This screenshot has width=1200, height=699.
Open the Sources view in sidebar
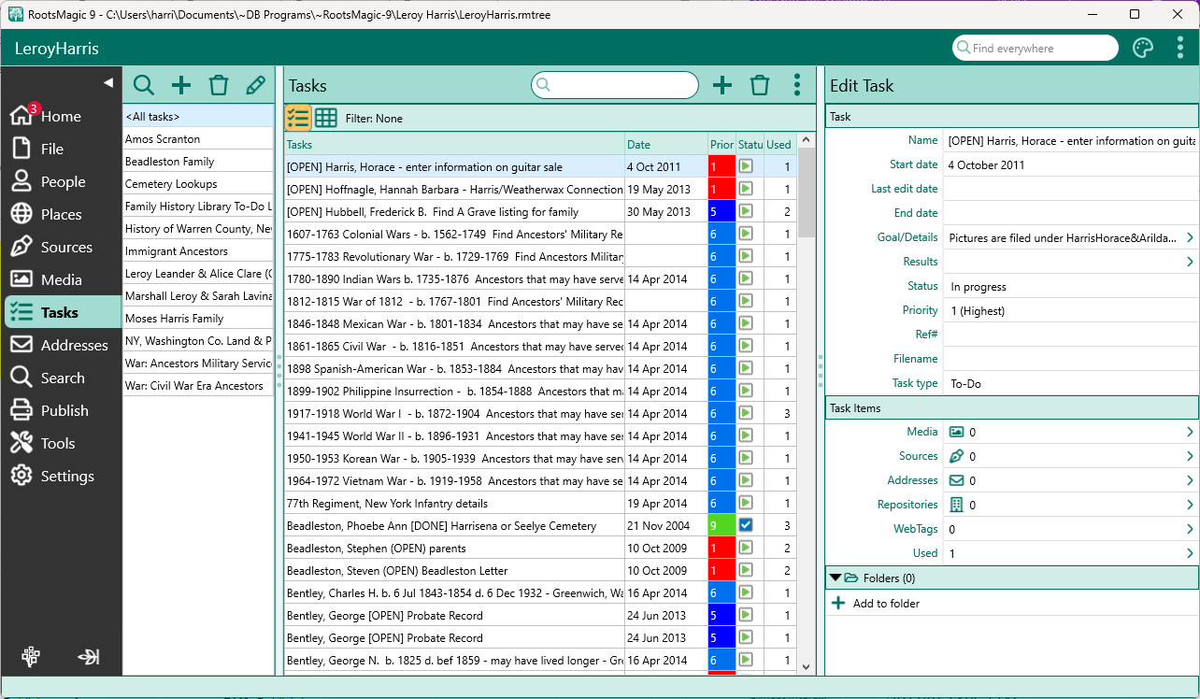pyautogui.click(x=65, y=248)
